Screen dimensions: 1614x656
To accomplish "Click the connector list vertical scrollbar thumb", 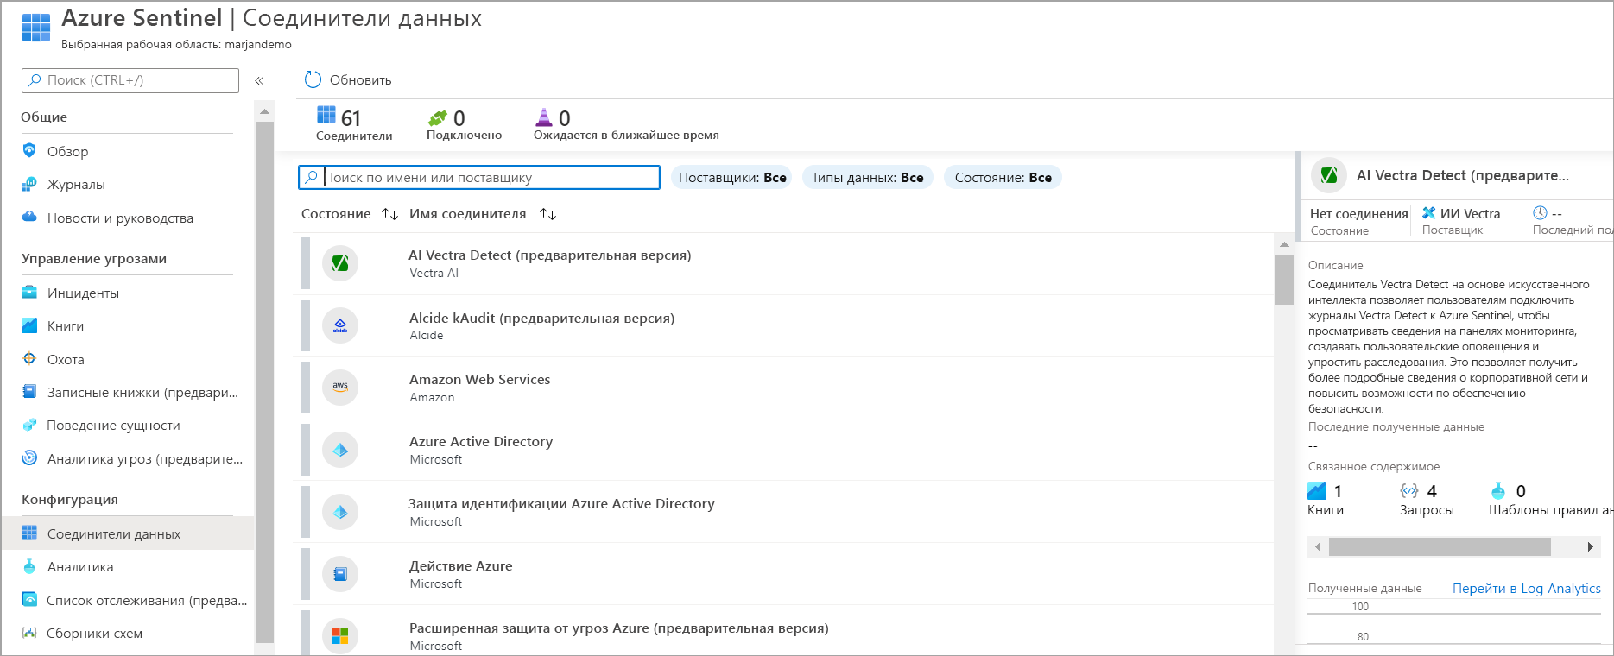I will (1284, 280).
